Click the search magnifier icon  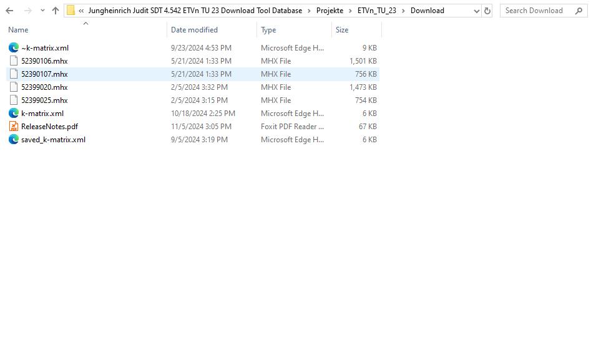(x=579, y=11)
